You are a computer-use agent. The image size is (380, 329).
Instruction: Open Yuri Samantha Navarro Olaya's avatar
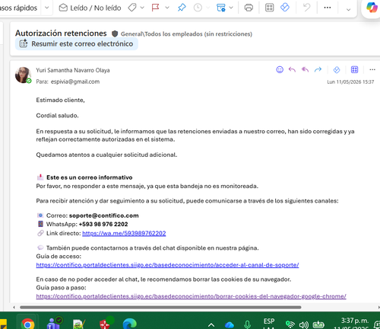[x=23, y=75]
